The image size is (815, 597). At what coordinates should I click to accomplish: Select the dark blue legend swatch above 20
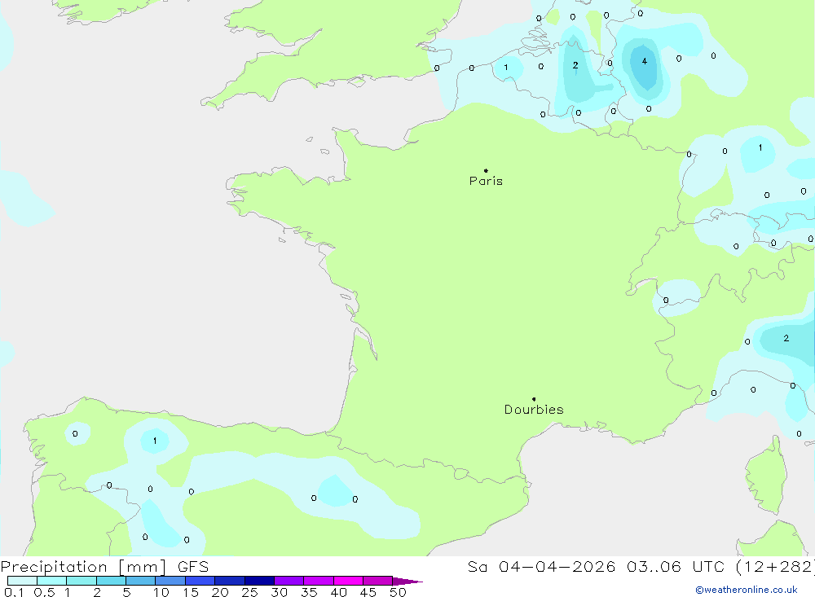point(229,581)
